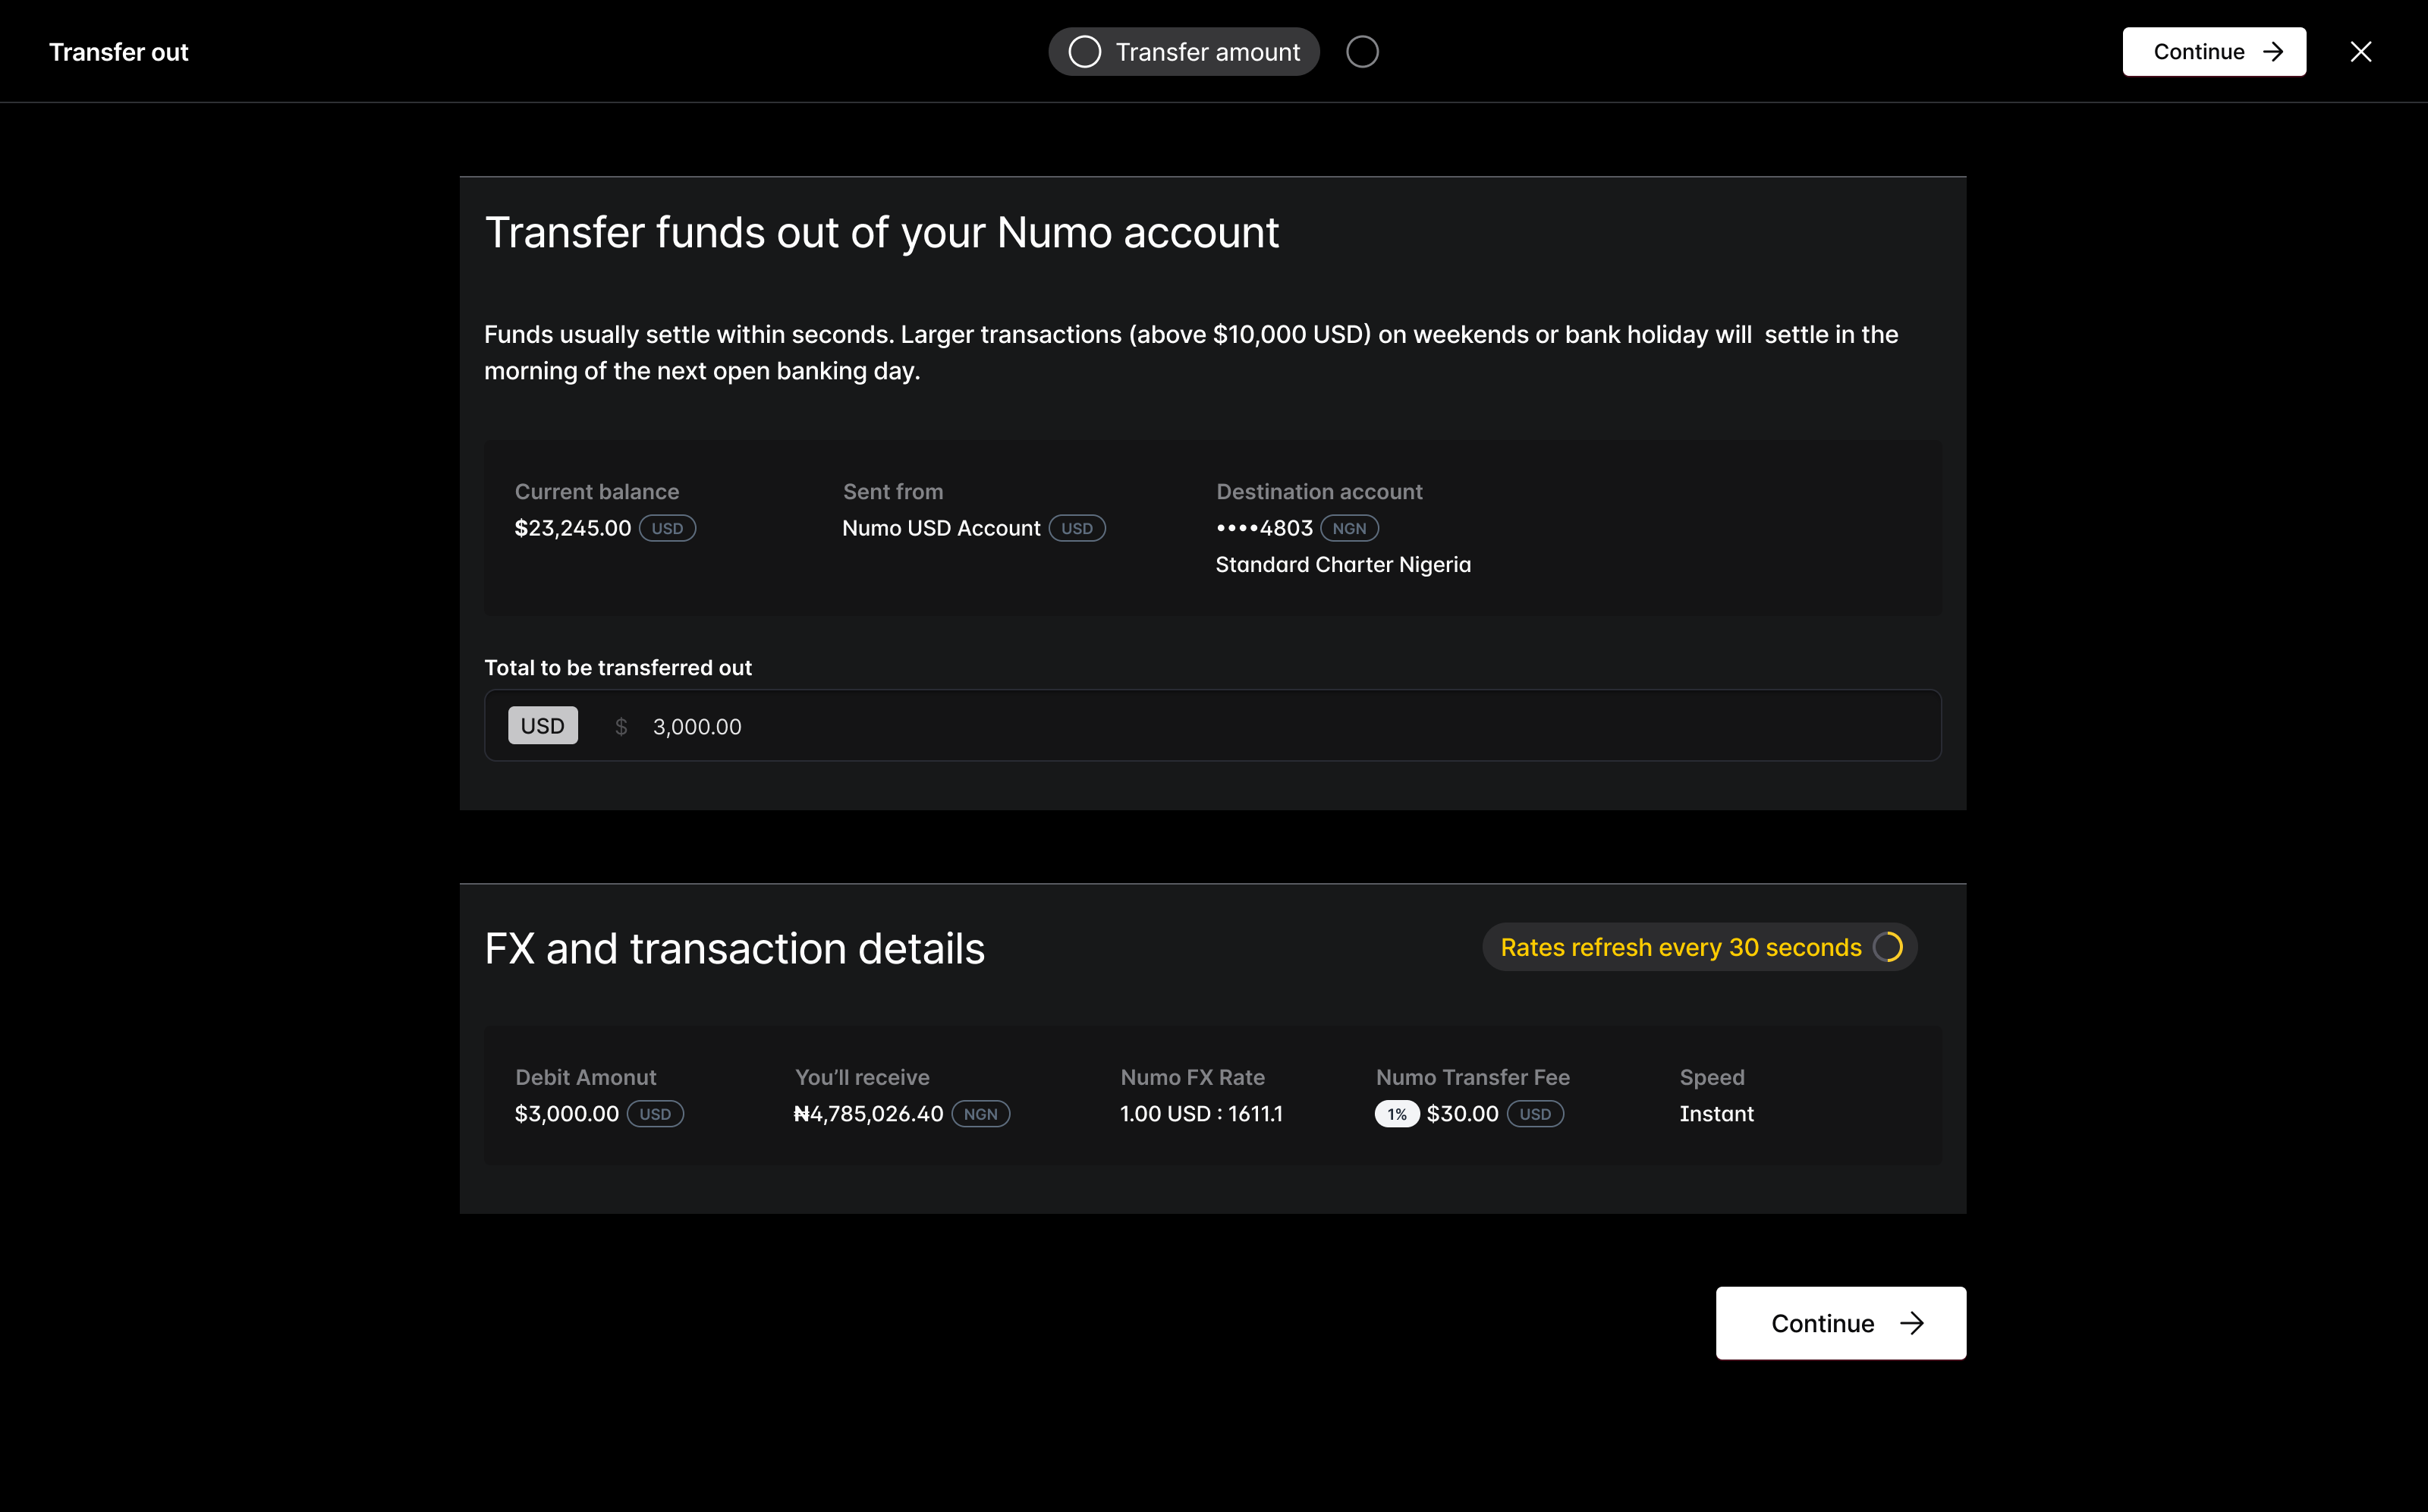Open the USD currency selector in amount field
This screenshot has width=2428, height=1512.
click(542, 726)
